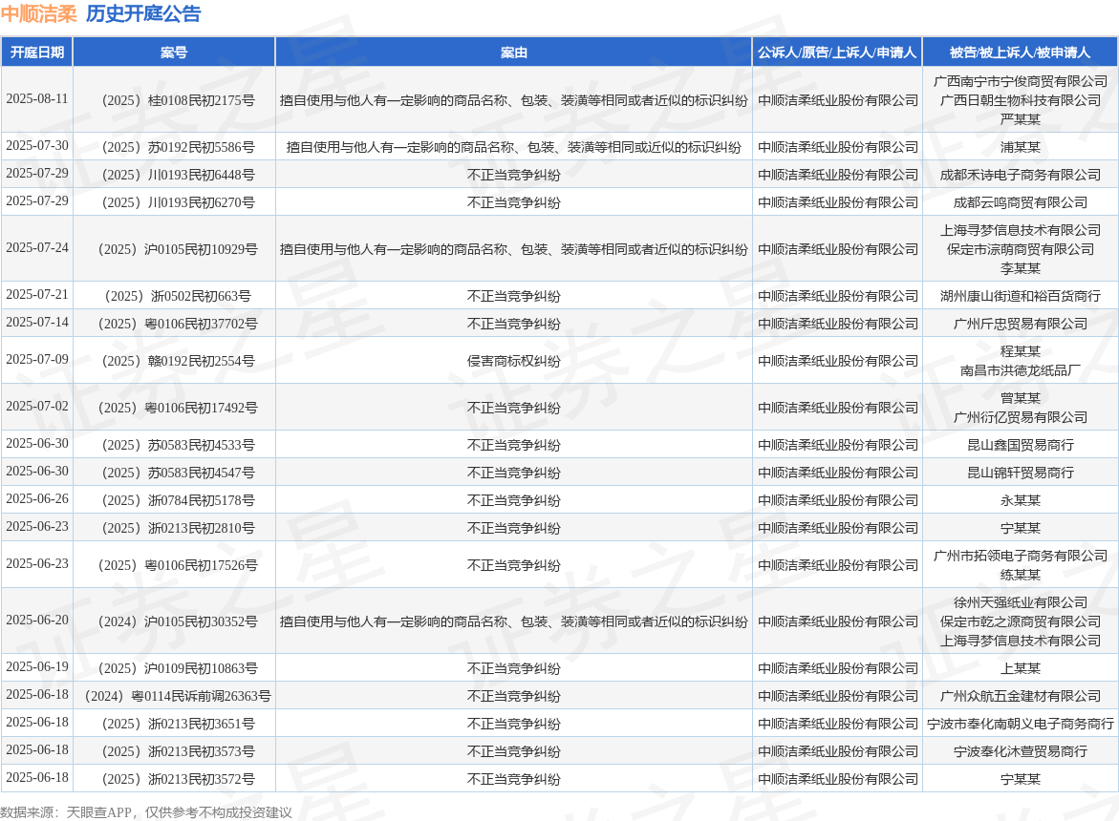The width and height of the screenshot is (1119, 821).
Task: Click the 历史开庭公告 heading
Action: pos(143,13)
